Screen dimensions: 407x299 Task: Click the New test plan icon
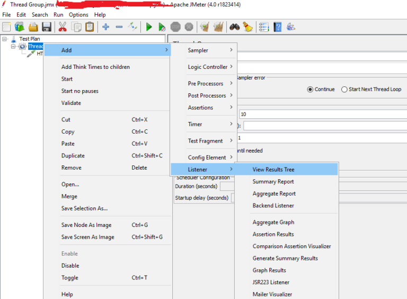pos(6,27)
